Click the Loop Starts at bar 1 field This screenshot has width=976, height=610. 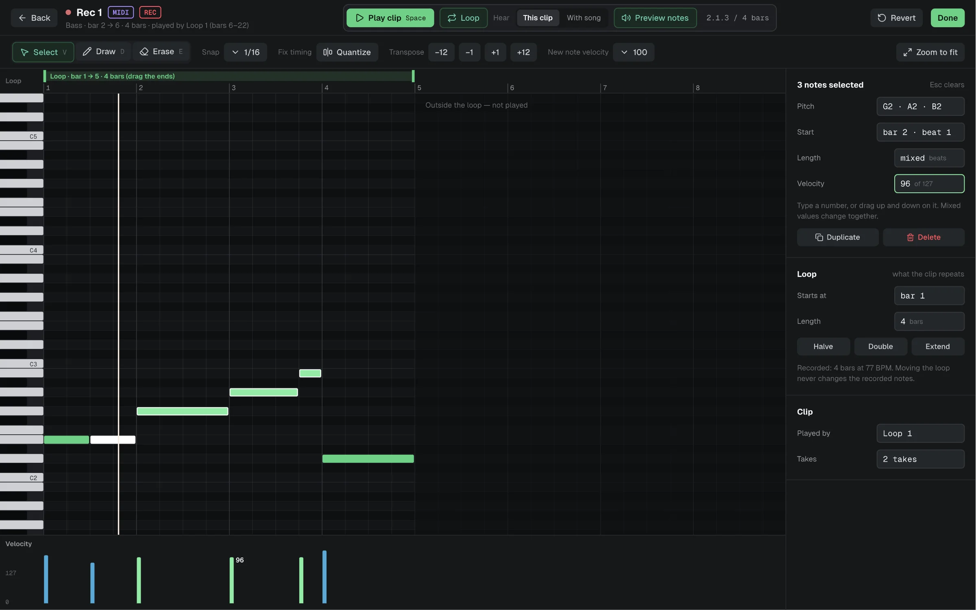[x=929, y=296]
